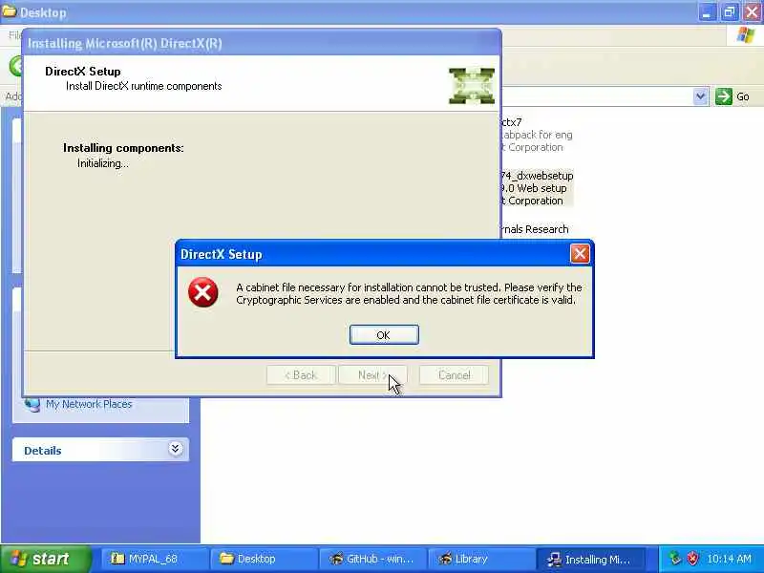The image size is (764, 573).
Task: Open the address bar dropdown in Explorer
Action: [x=700, y=96]
